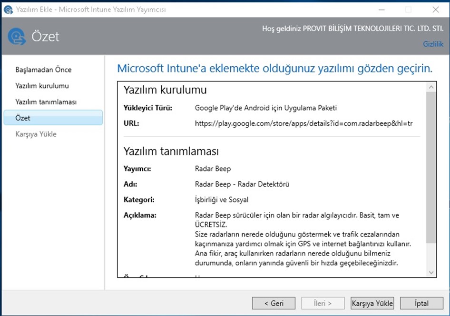Go to Yazılım kurulumu step in sidebar
The height and width of the screenshot is (316, 450).
[42, 86]
